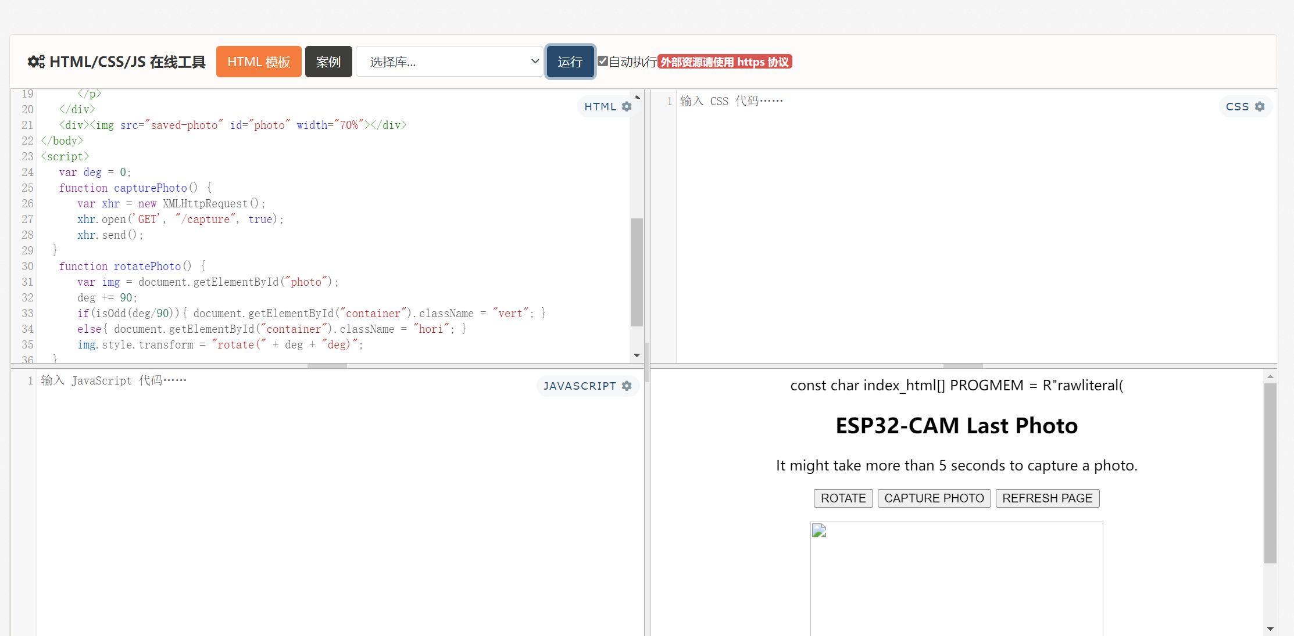The height and width of the screenshot is (636, 1294).
Task: Click line 'var xhr = new XMLHttpRequest();'
Action: coord(171,204)
